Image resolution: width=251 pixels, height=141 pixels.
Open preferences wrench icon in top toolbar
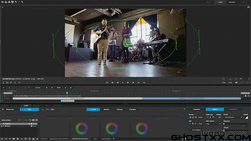[x=22, y=2]
